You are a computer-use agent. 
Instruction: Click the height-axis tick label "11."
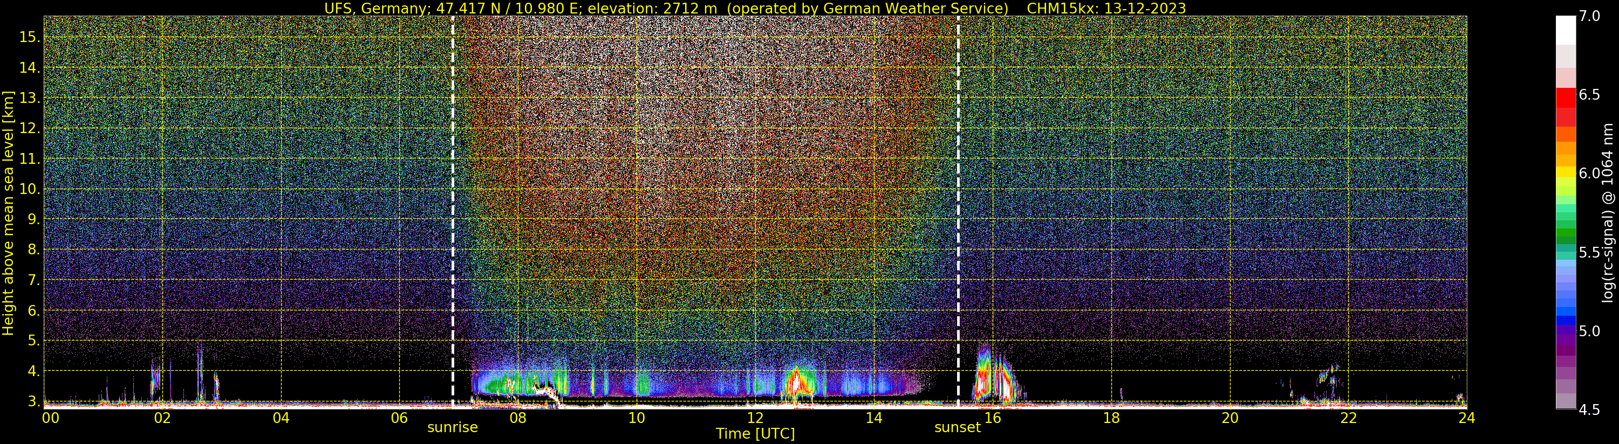click(30, 159)
